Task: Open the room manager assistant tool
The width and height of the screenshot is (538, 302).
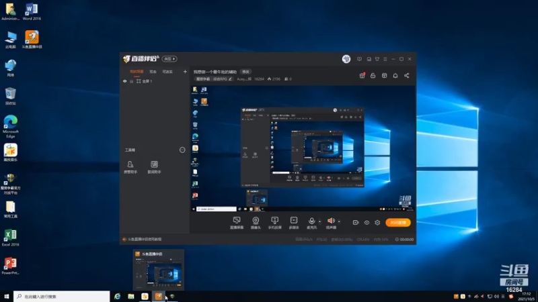Action: coord(130,167)
